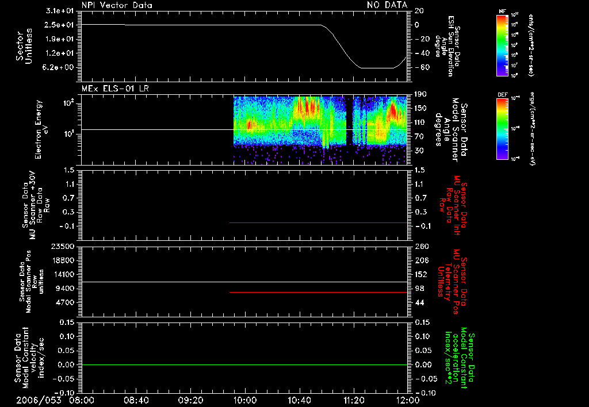Click the '6.2e+00' sector axis tick
This screenshot has width=589, height=407.
click(x=59, y=68)
